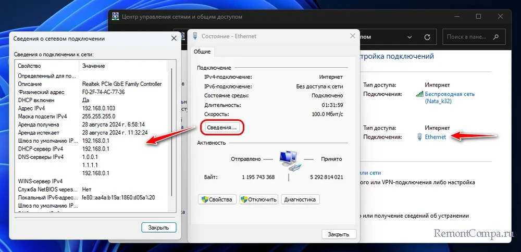Click the vertical scrollbar in details list
The height and width of the screenshot is (252, 521).
[172, 133]
